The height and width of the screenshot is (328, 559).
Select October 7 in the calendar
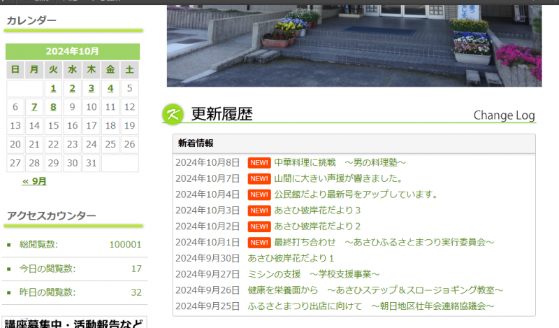(x=34, y=108)
